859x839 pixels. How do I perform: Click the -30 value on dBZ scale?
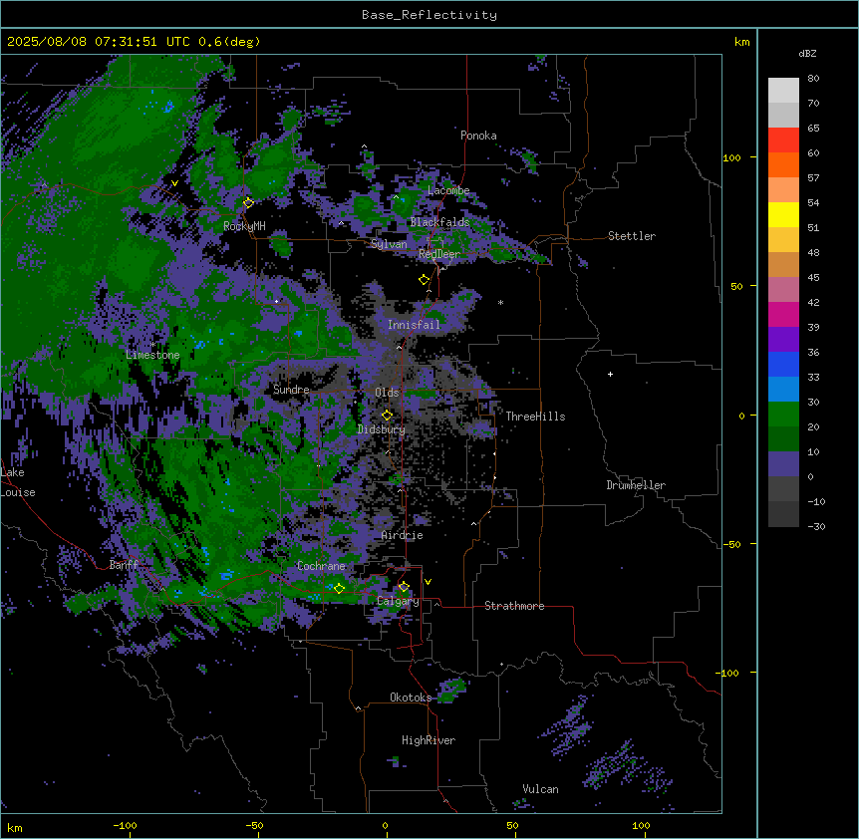click(x=816, y=526)
